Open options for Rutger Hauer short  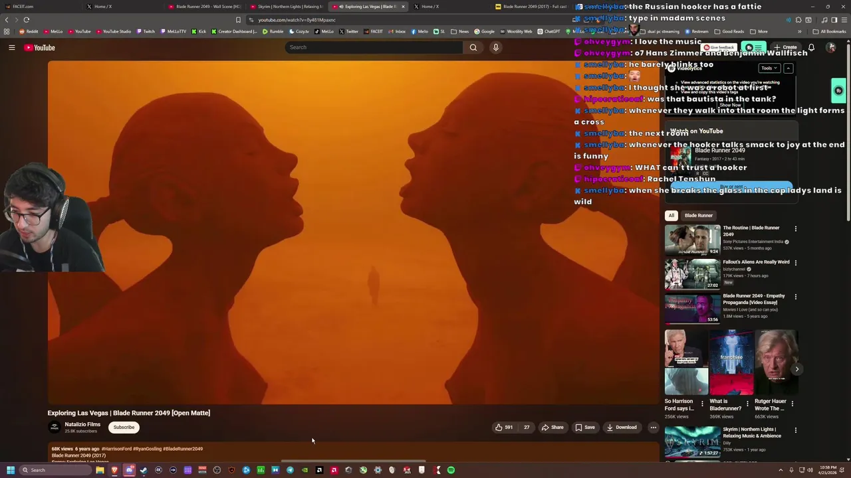point(792,403)
